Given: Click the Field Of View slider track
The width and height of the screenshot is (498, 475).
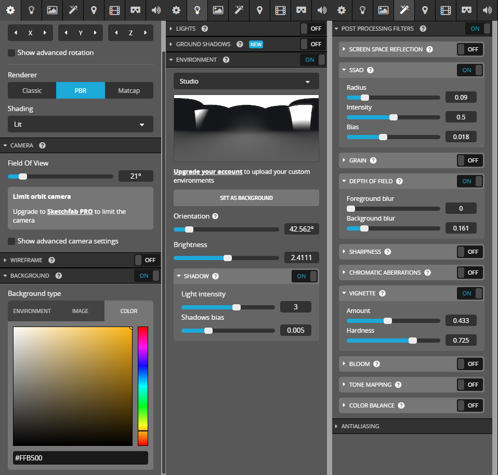Looking at the screenshot, I should click(x=60, y=177).
